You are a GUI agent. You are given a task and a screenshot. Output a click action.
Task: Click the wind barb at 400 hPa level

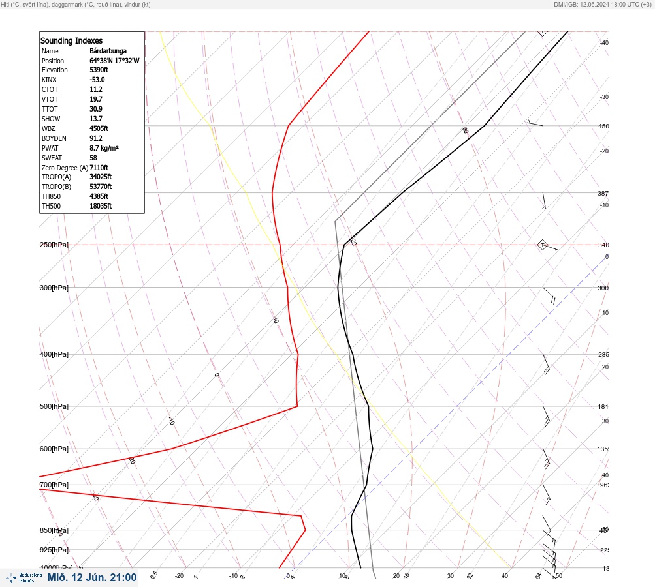click(x=547, y=364)
